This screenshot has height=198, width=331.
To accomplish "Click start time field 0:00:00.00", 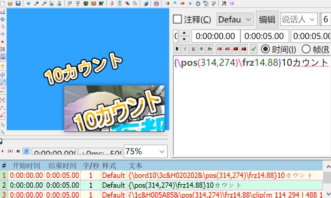I will click(x=216, y=36).
